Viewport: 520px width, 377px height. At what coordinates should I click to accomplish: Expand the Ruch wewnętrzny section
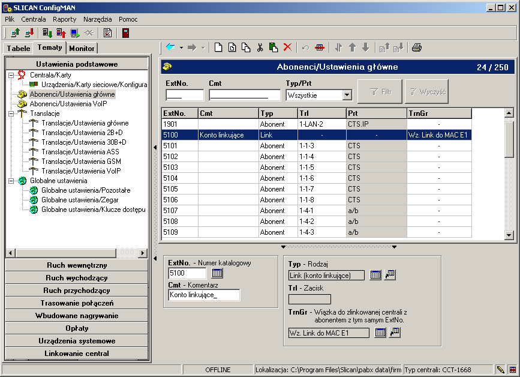click(x=77, y=265)
